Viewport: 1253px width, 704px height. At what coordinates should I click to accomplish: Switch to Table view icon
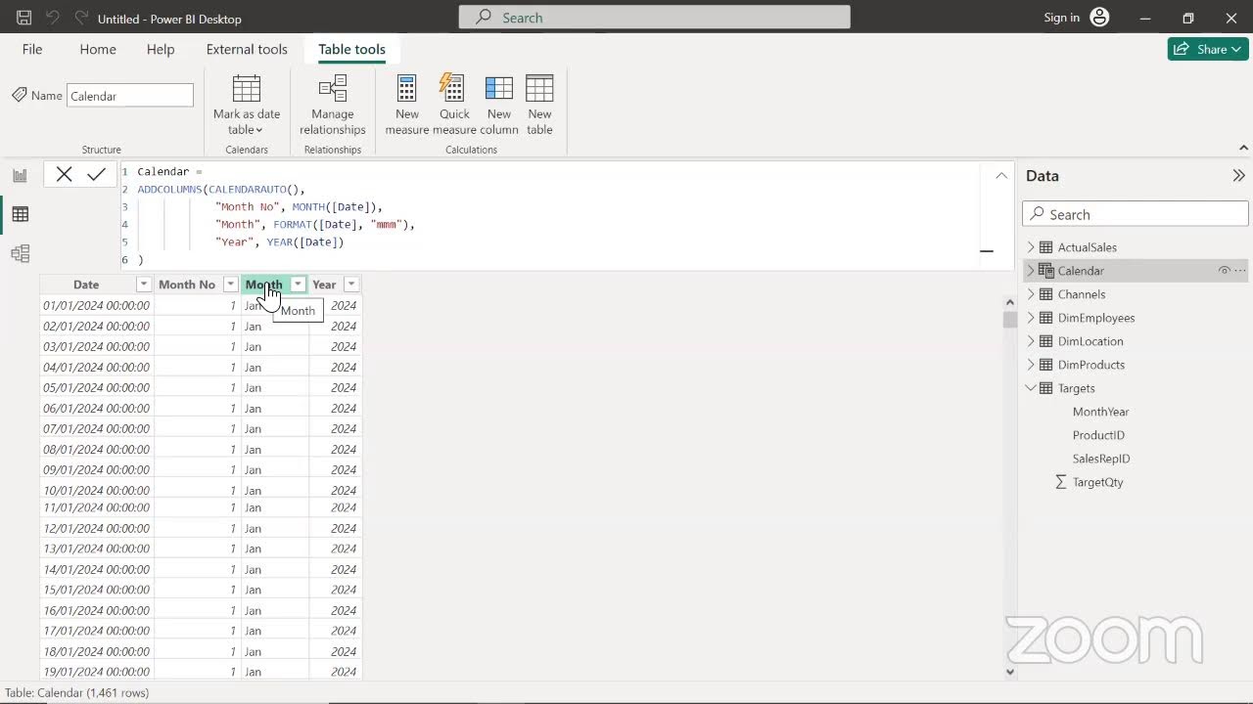coord(20,214)
